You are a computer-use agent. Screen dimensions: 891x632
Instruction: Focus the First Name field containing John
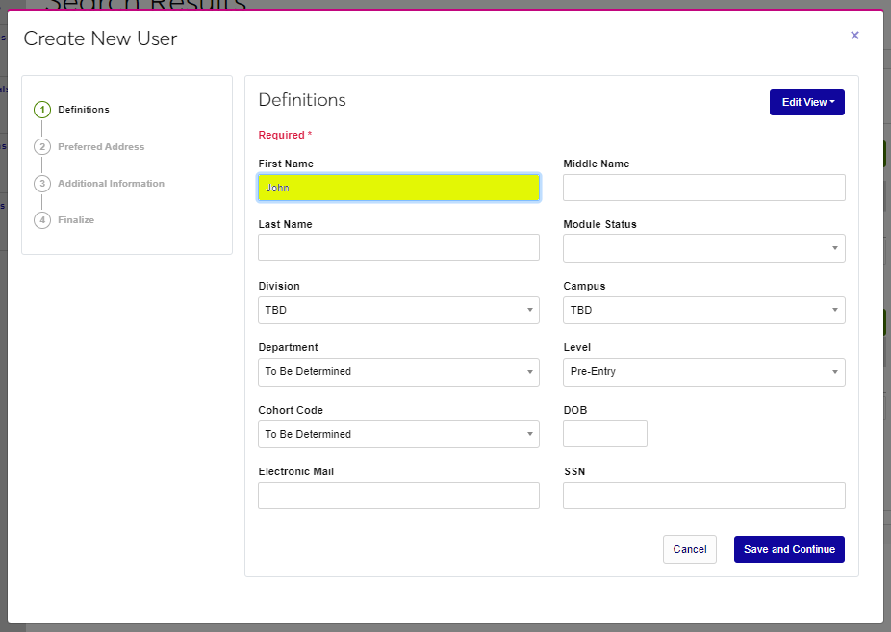(x=398, y=188)
